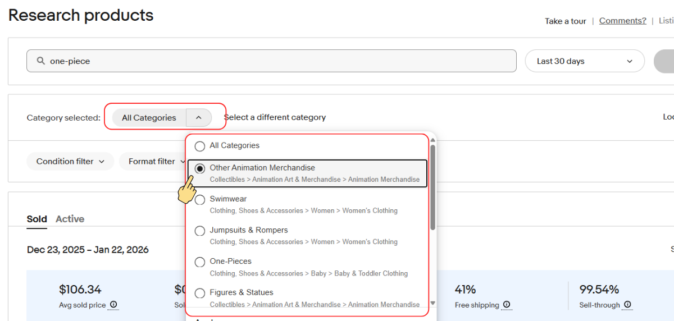Open info icon beside Sell-through
Image resolution: width=674 pixels, height=321 pixels.
click(x=627, y=305)
